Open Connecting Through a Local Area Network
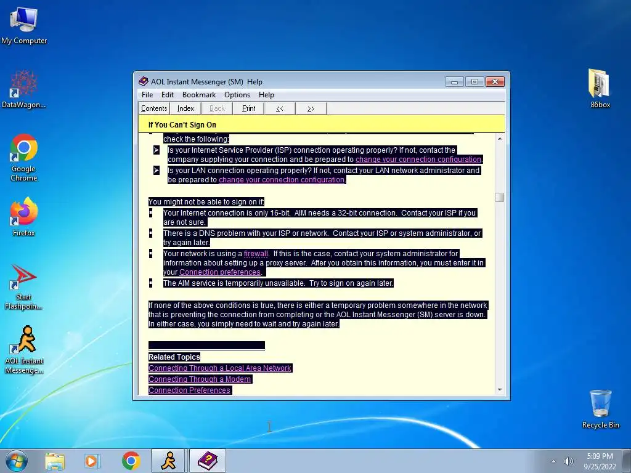Viewport: 631px width, 473px height. (220, 368)
